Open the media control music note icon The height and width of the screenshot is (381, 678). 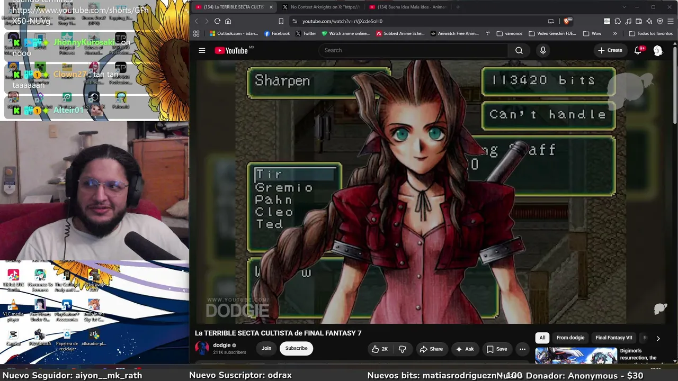point(628,21)
